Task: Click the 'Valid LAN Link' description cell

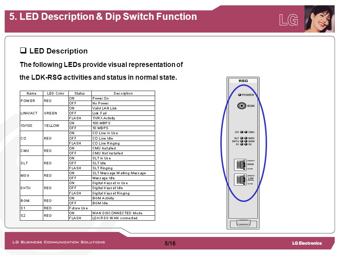Action: [x=123, y=108]
